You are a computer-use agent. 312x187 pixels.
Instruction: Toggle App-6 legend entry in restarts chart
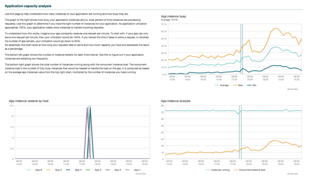coord(34,170)
